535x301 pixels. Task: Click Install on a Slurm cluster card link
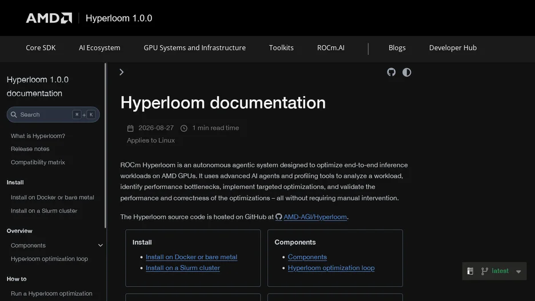point(182,268)
